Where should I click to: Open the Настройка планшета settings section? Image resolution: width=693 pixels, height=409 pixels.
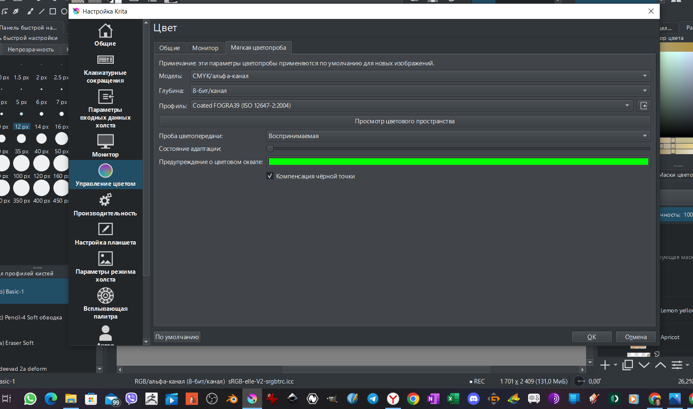(105, 234)
